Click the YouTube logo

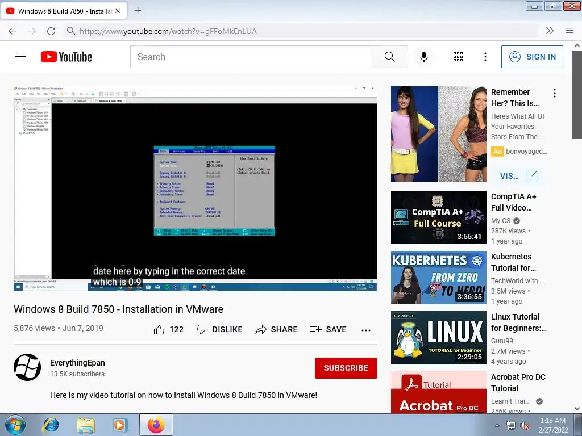pyautogui.click(x=66, y=57)
